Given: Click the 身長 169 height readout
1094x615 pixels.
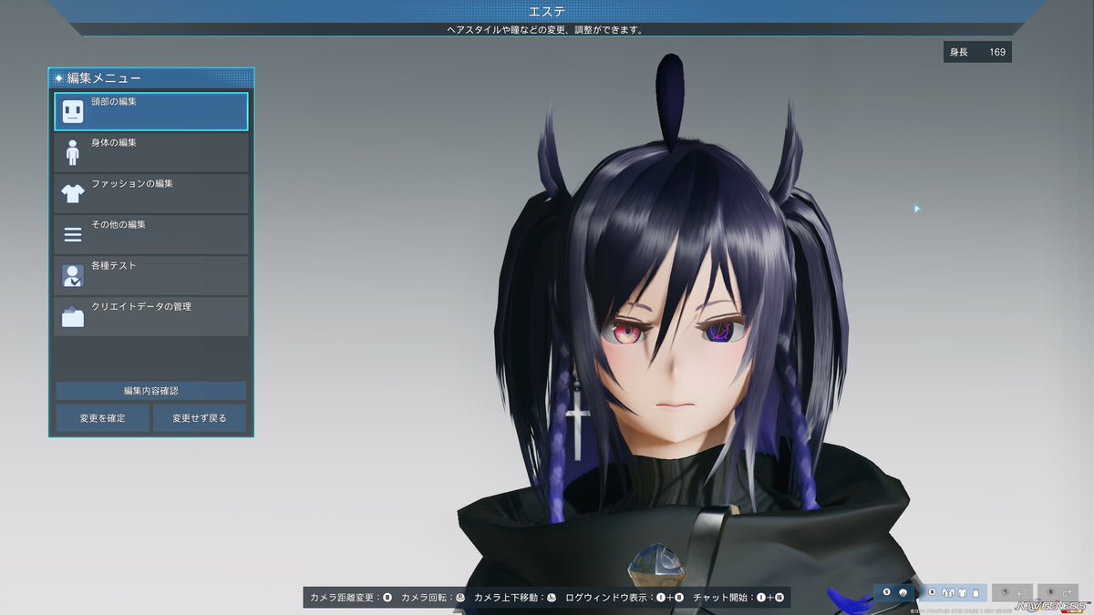Looking at the screenshot, I should 977,52.
